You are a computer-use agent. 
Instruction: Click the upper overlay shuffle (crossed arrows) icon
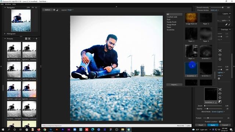(x=220, y=51)
